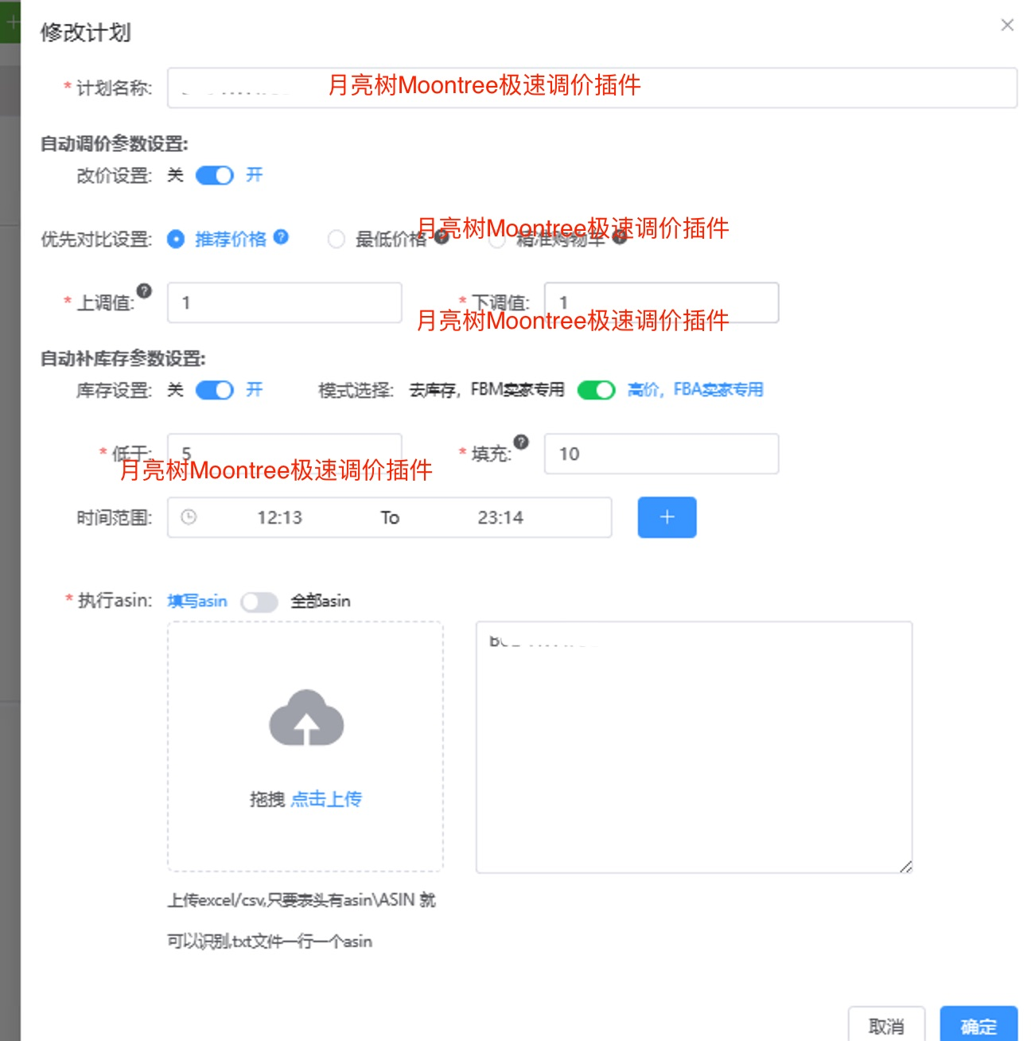Click the 下调值 input field
This screenshot has width=1031, height=1041.
(x=661, y=302)
